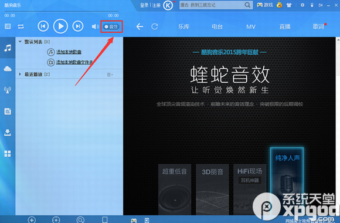Viewport: 340px width, 223px height.
Task: Play the current track
Action: pyautogui.click(x=60, y=26)
